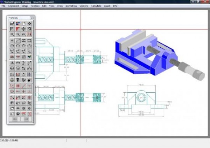Open the Calculate menu
Viewport: 210px width, 148px height.
coord(96,6)
